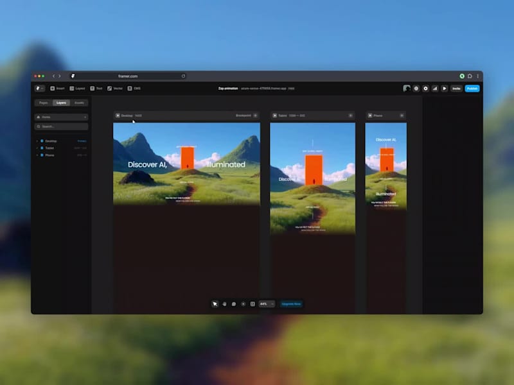Open the Comment tool

tap(234, 304)
